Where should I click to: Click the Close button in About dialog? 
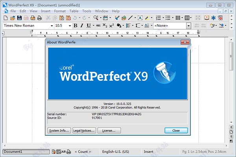pyautogui.click(x=176, y=131)
